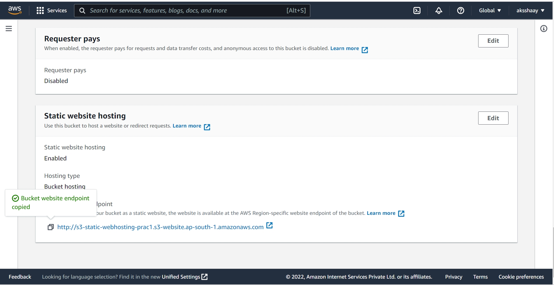The height and width of the screenshot is (285, 554).
Task: Edit Requester pays settings
Action: tap(493, 41)
